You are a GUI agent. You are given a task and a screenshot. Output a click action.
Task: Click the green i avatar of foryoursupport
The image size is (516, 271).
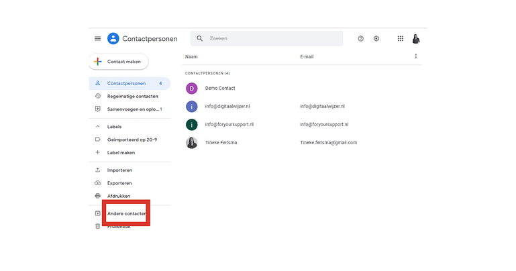pos(191,125)
